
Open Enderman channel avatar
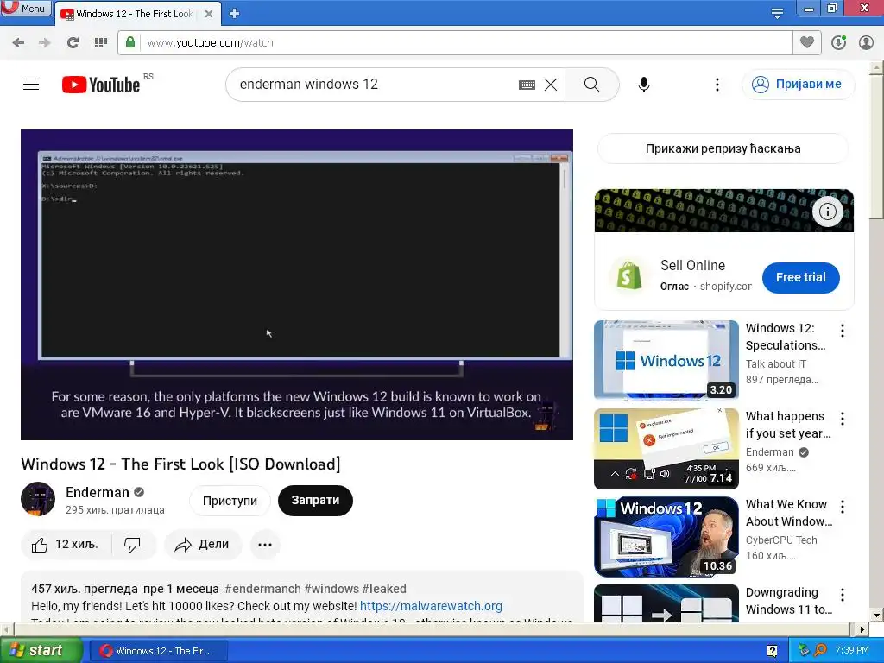[38, 499]
